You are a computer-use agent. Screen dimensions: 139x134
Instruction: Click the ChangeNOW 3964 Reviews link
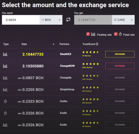pos(87,67)
